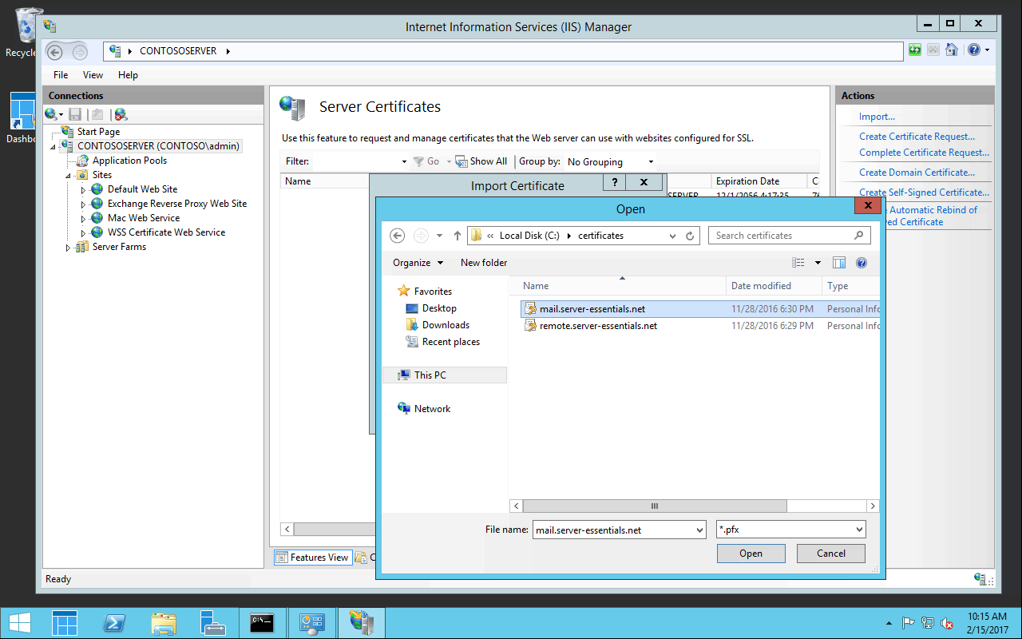The image size is (1022, 639).
Task: Collapse the Sites node
Action: pyautogui.click(x=69, y=176)
